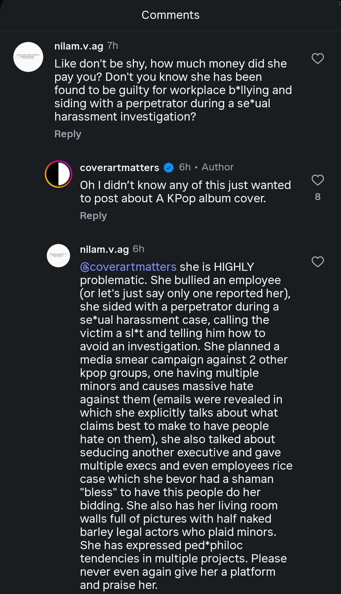341x594 pixels.
Task: Click the blue verified badge beside coverartmatters
Action: pyautogui.click(x=169, y=168)
